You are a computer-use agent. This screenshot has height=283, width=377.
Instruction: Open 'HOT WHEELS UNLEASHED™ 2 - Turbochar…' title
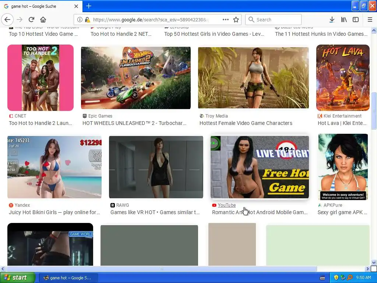coord(134,123)
